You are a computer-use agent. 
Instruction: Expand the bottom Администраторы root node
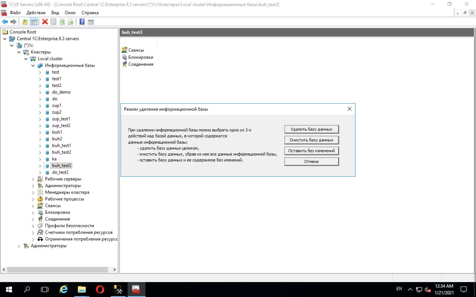coord(19,246)
